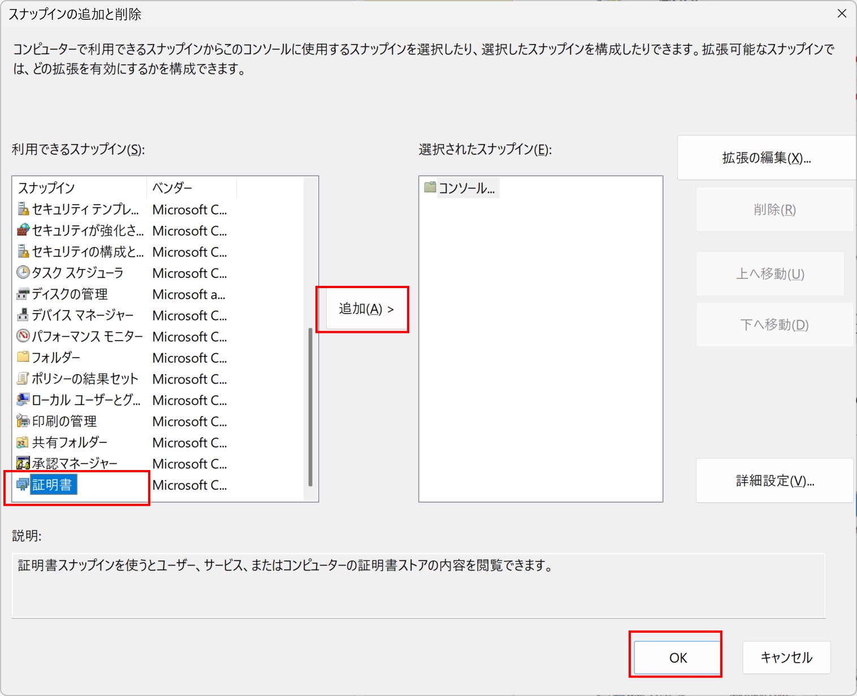Click the セキュリティ テンプレート snap-in icon
Image resolution: width=857 pixels, height=696 pixels.
23,210
